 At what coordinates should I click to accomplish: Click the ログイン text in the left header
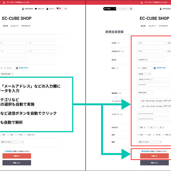click(x=52, y=9)
